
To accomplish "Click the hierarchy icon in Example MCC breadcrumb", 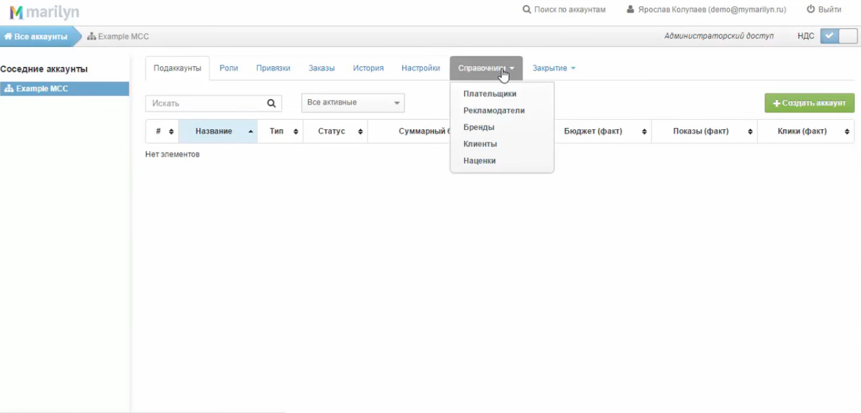I will [x=92, y=37].
